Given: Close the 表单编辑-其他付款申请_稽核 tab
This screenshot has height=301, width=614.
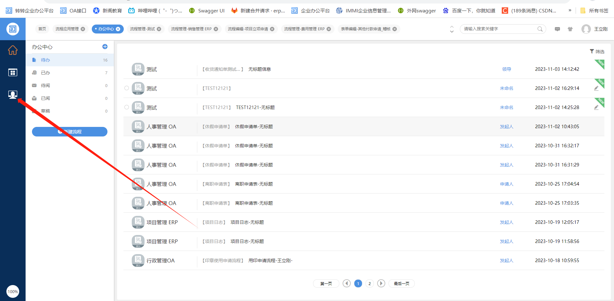Looking at the screenshot, I should point(395,29).
